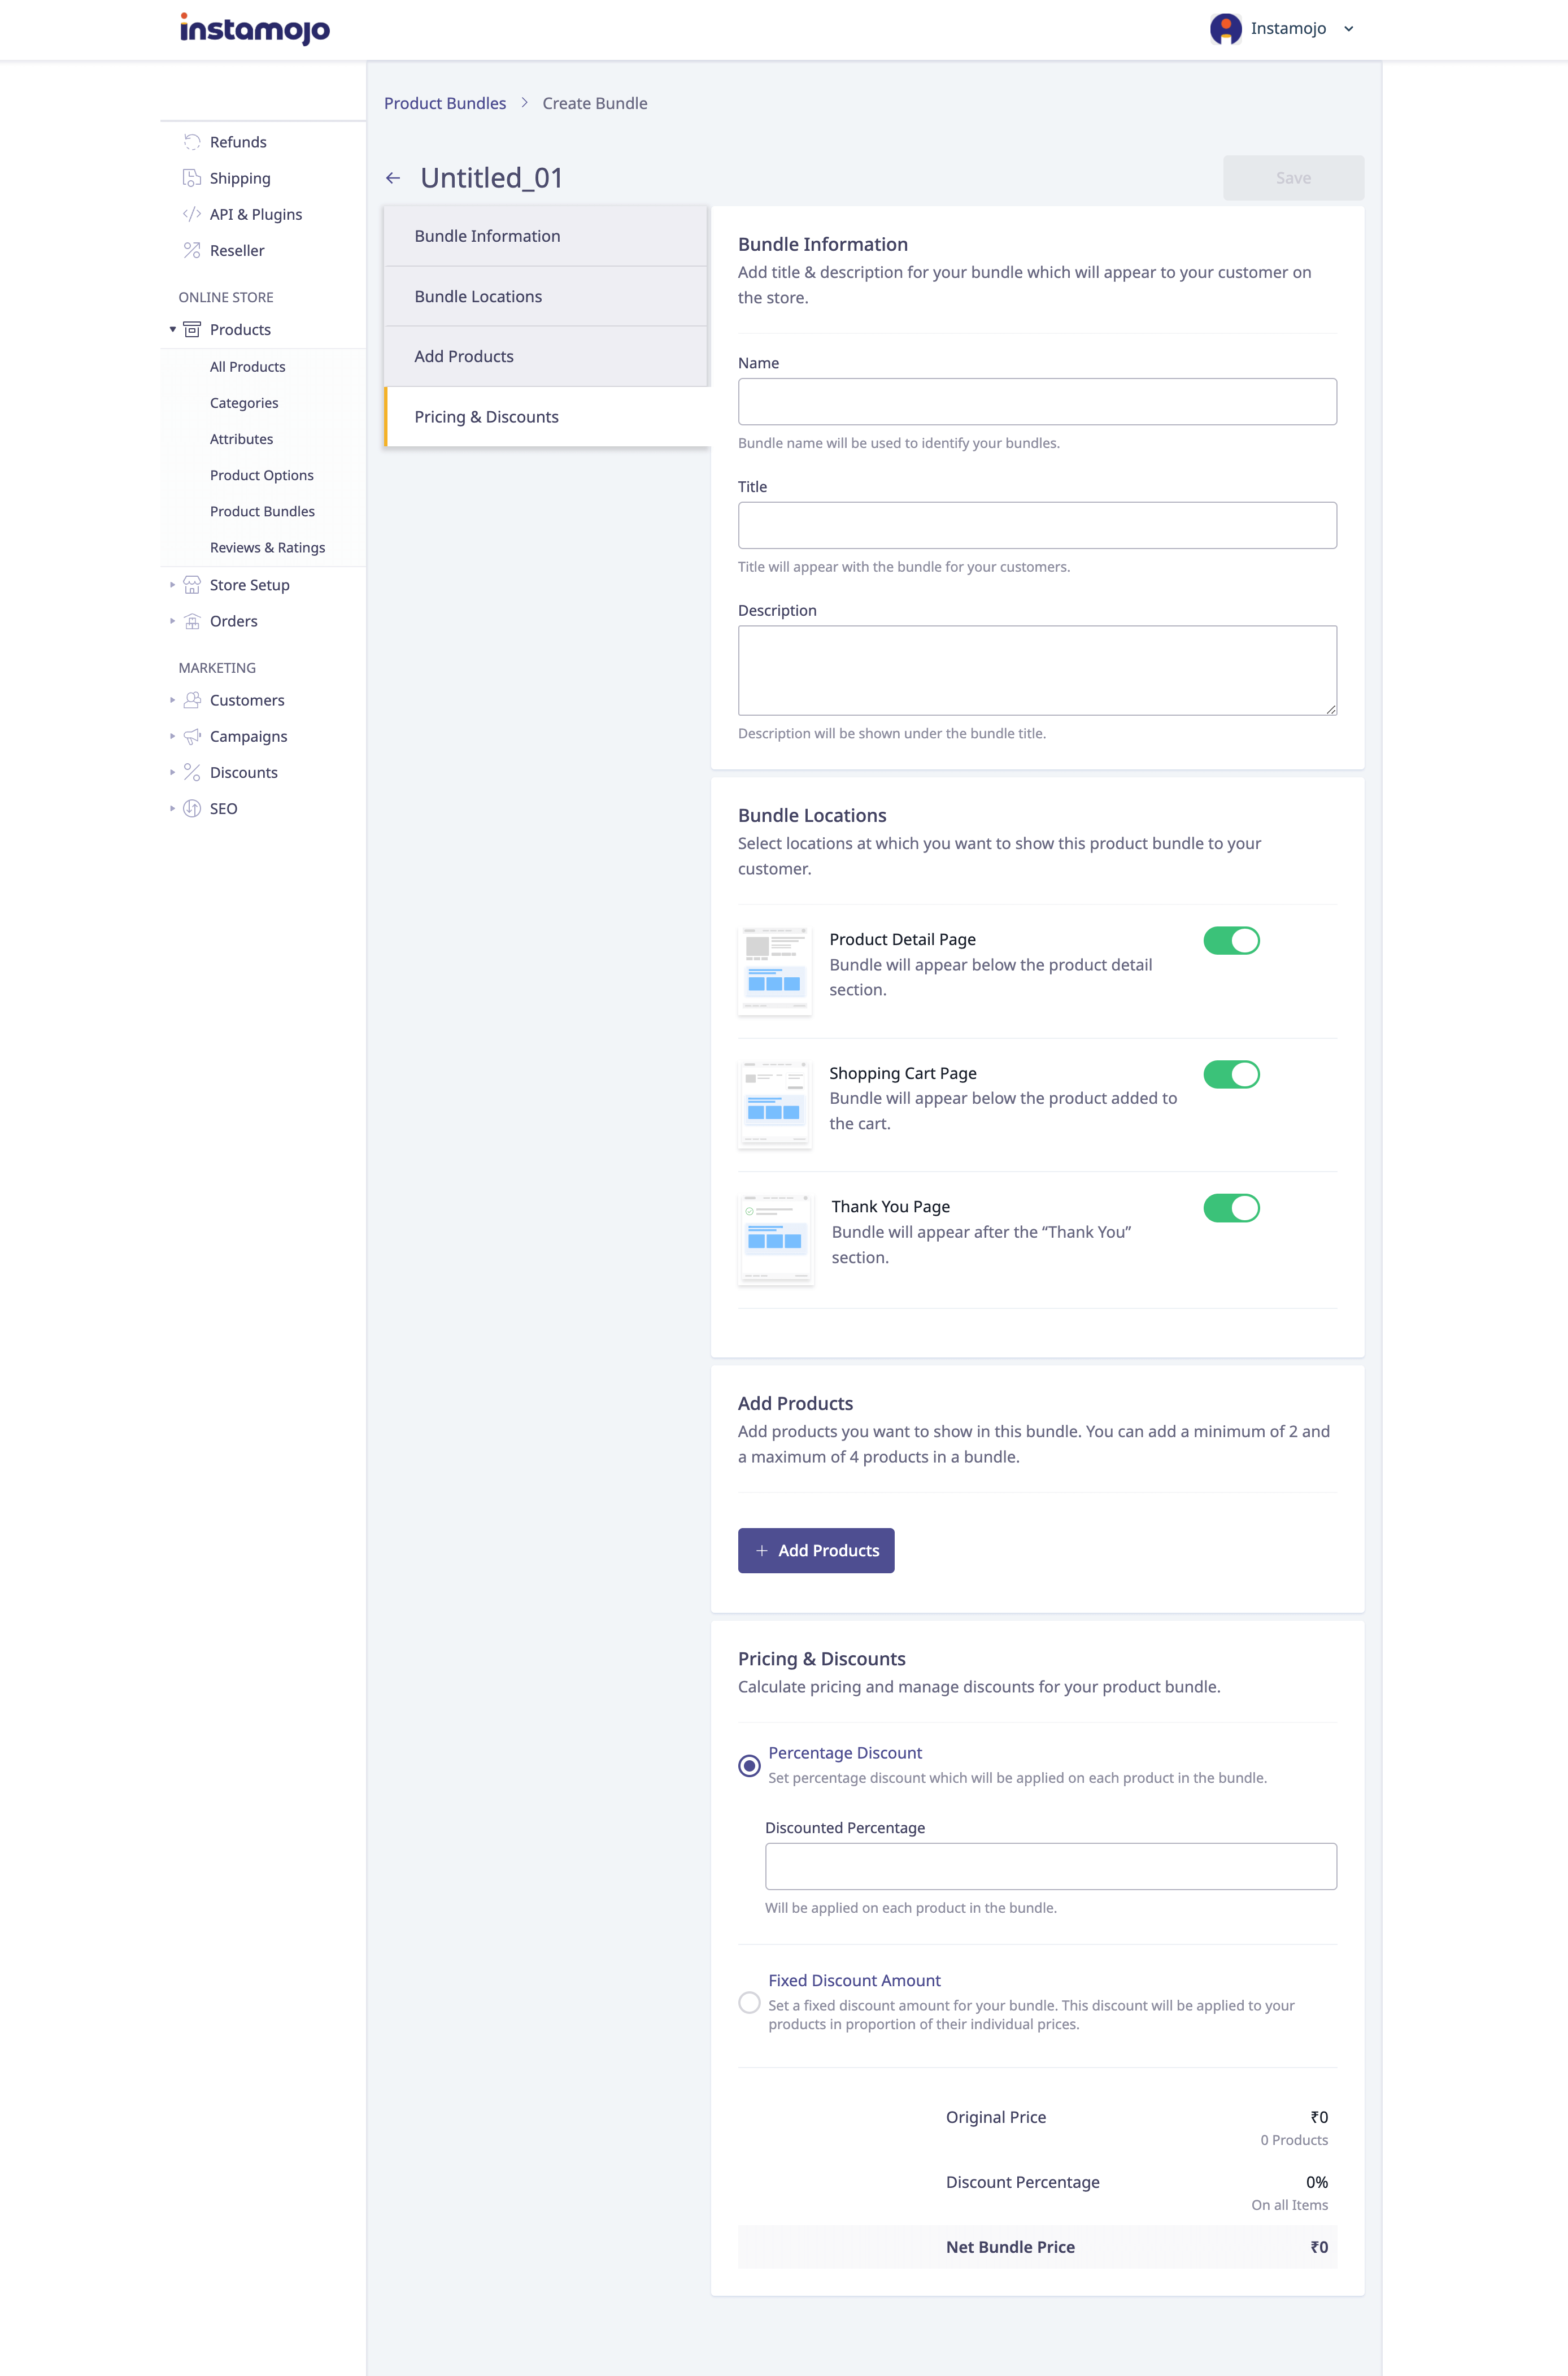Go to Product Bundles breadcrumb link
This screenshot has height=2376, width=1568.
445,103
